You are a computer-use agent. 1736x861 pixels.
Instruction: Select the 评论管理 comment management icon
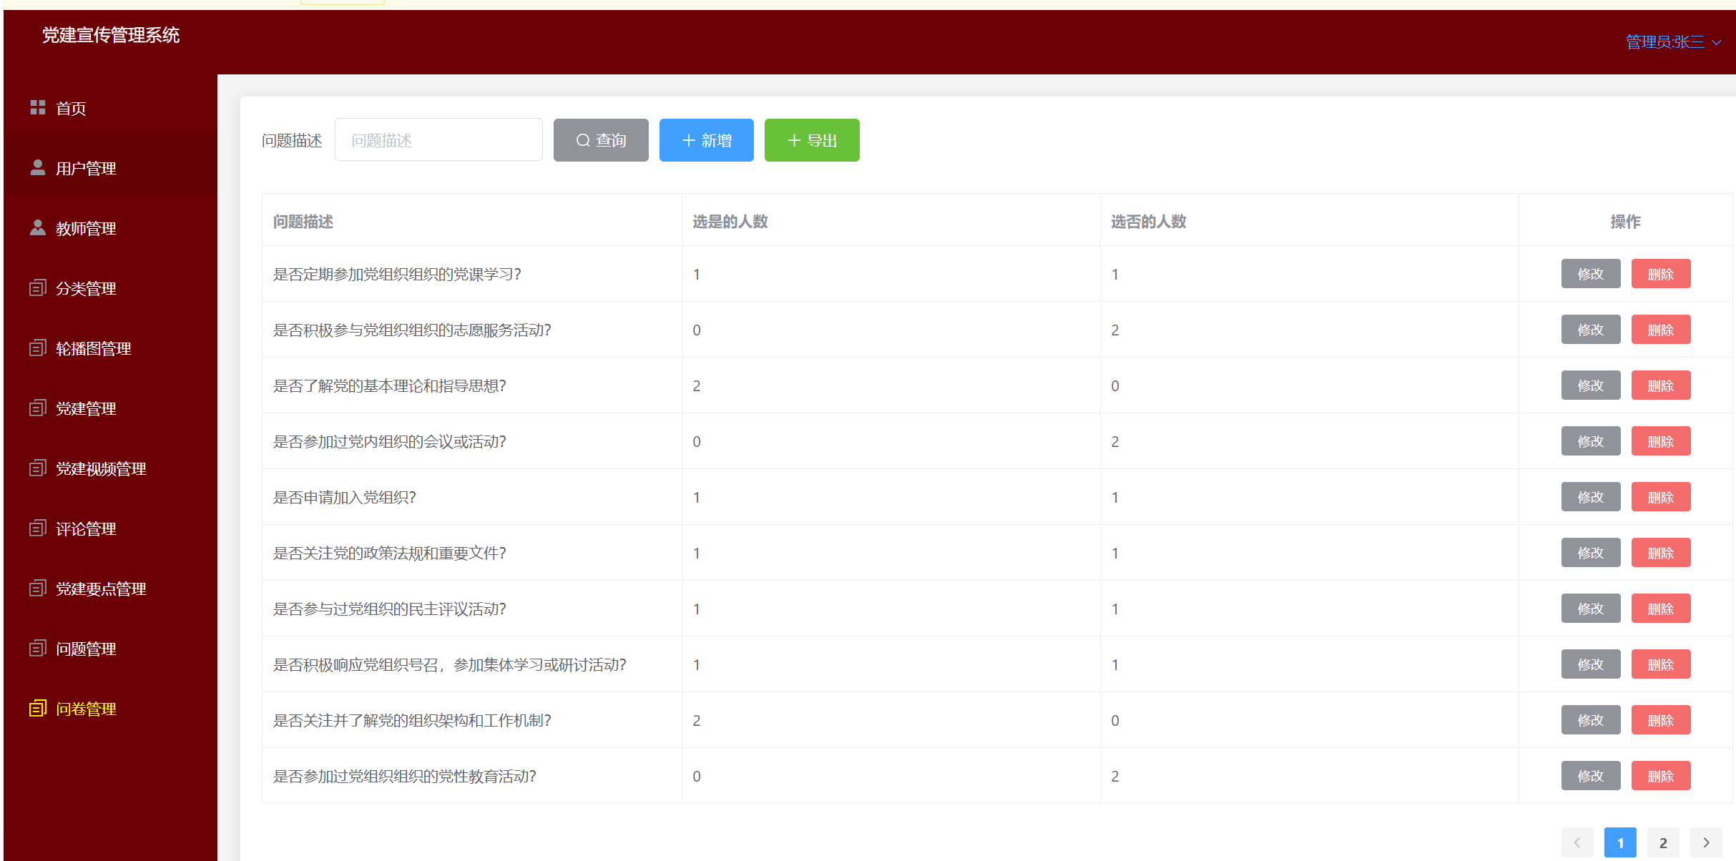tap(37, 528)
